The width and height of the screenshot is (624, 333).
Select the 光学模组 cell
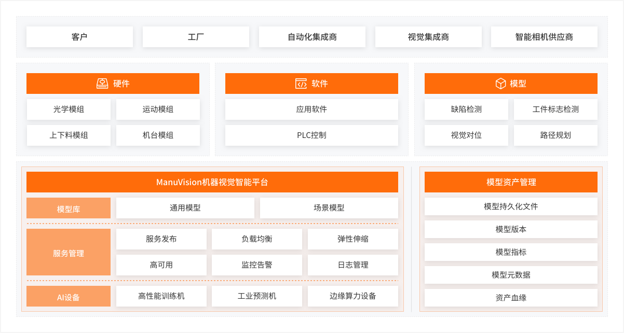click(x=69, y=109)
